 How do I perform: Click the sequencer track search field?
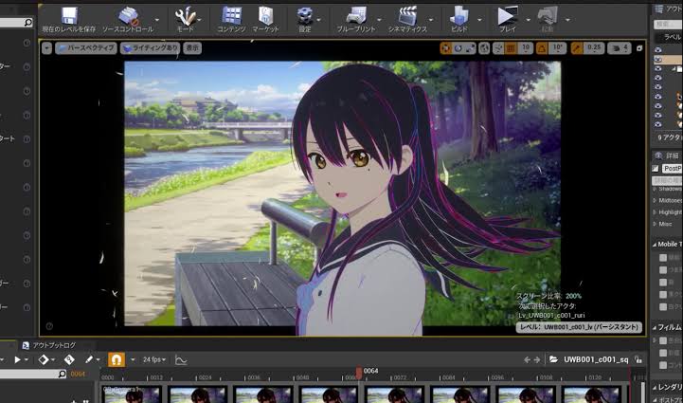[33, 374]
